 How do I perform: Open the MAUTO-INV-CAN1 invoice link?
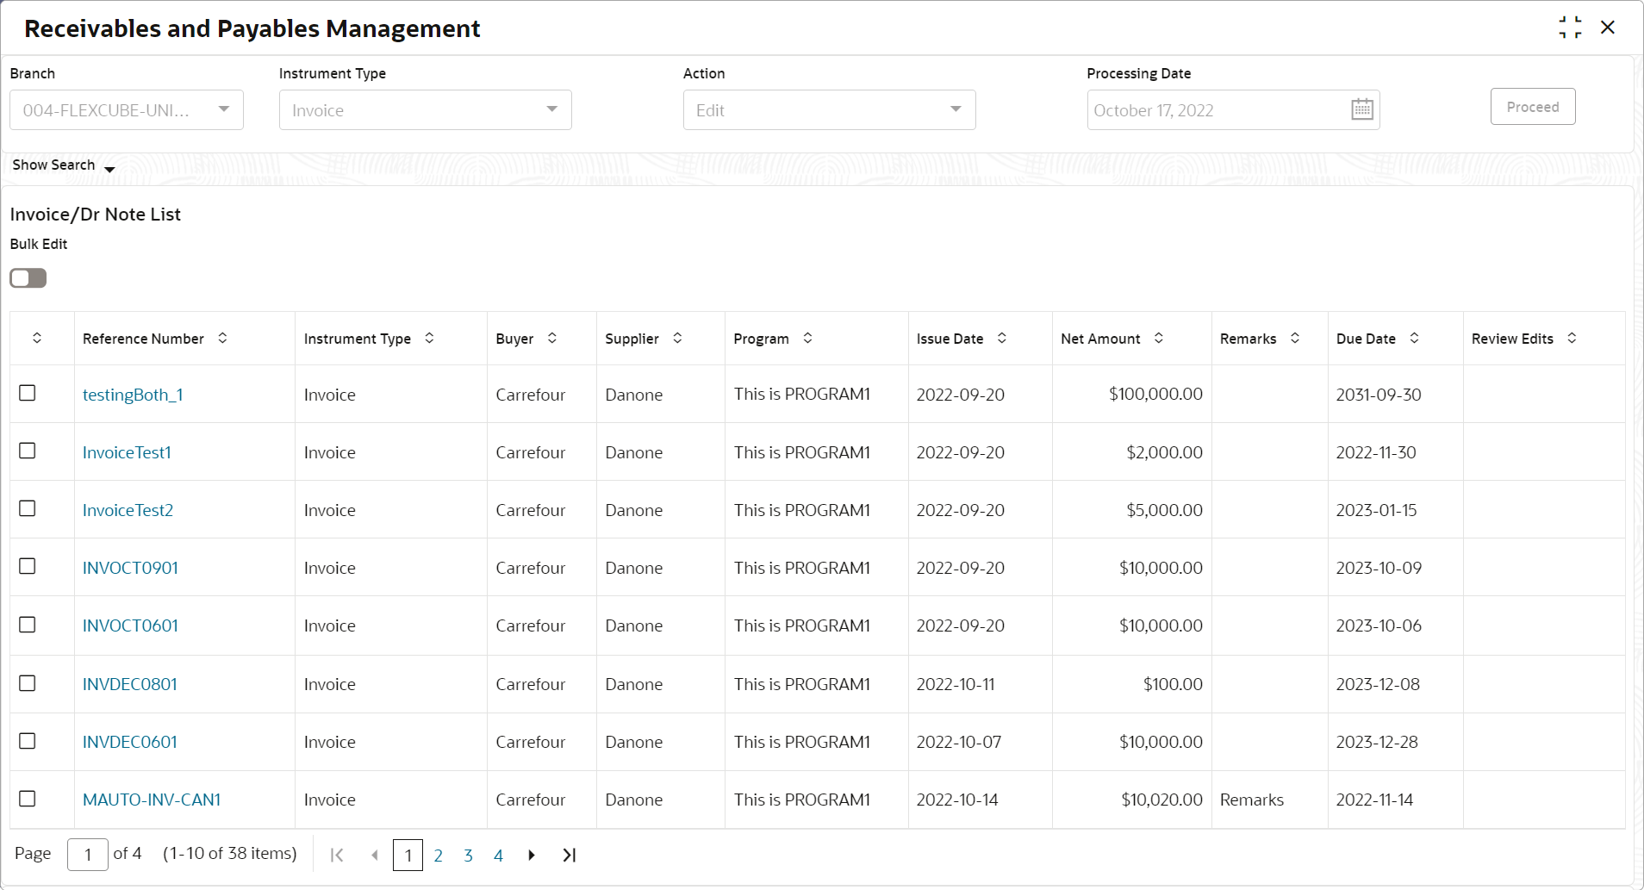[152, 800]
